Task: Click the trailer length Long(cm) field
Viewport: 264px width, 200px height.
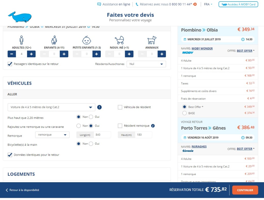Action: click(102, 135)
